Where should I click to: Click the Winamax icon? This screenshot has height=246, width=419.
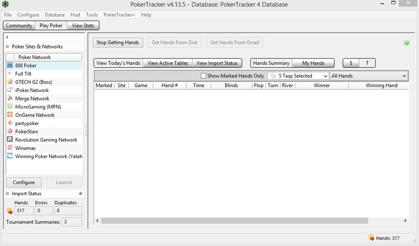coord(10,148)
